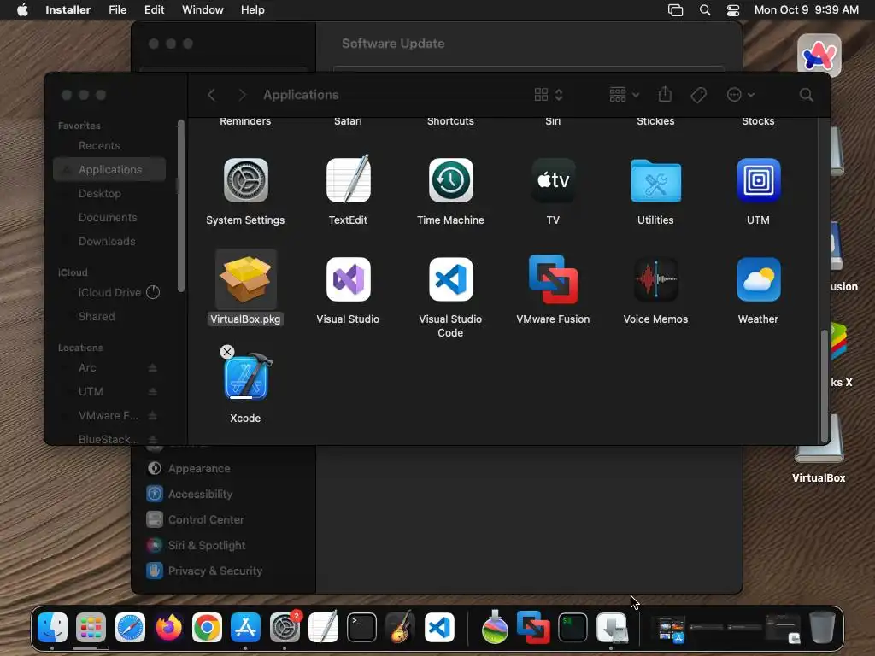Open Time Machine app icon
The width and height of the screenshot is (875, 656).
pyautogui.click(x=451, y=180)
